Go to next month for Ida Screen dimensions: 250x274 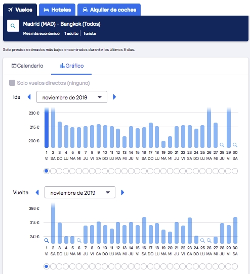click(114, 97)
